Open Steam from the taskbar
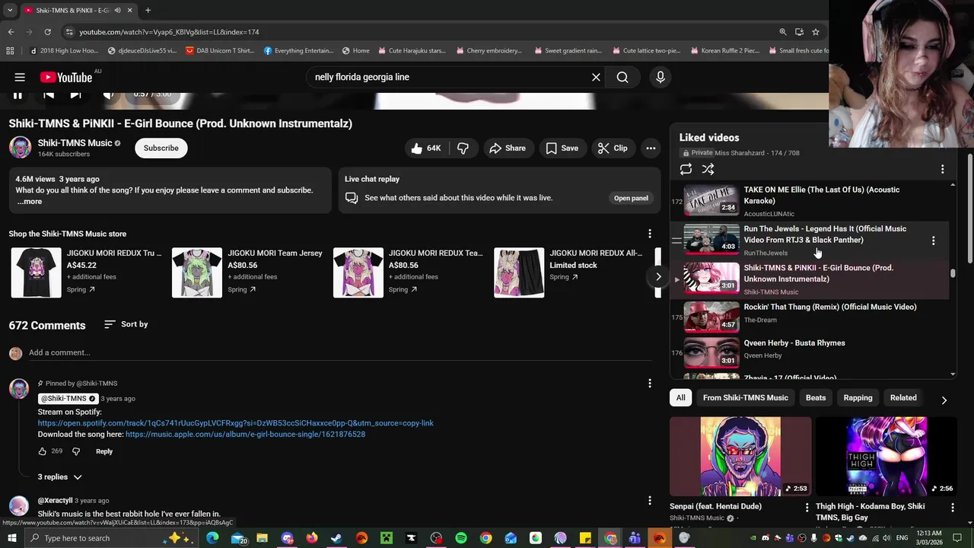This screenshot has height=548, width=974. point(336,538)
